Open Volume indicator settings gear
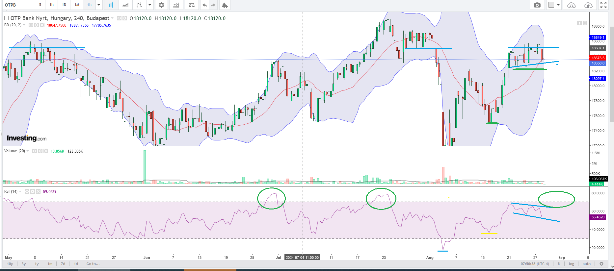 [40, 151]
